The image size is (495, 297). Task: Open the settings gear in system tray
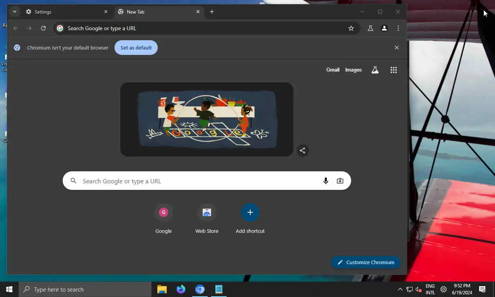pyautogui.click(x=444, y=289)
